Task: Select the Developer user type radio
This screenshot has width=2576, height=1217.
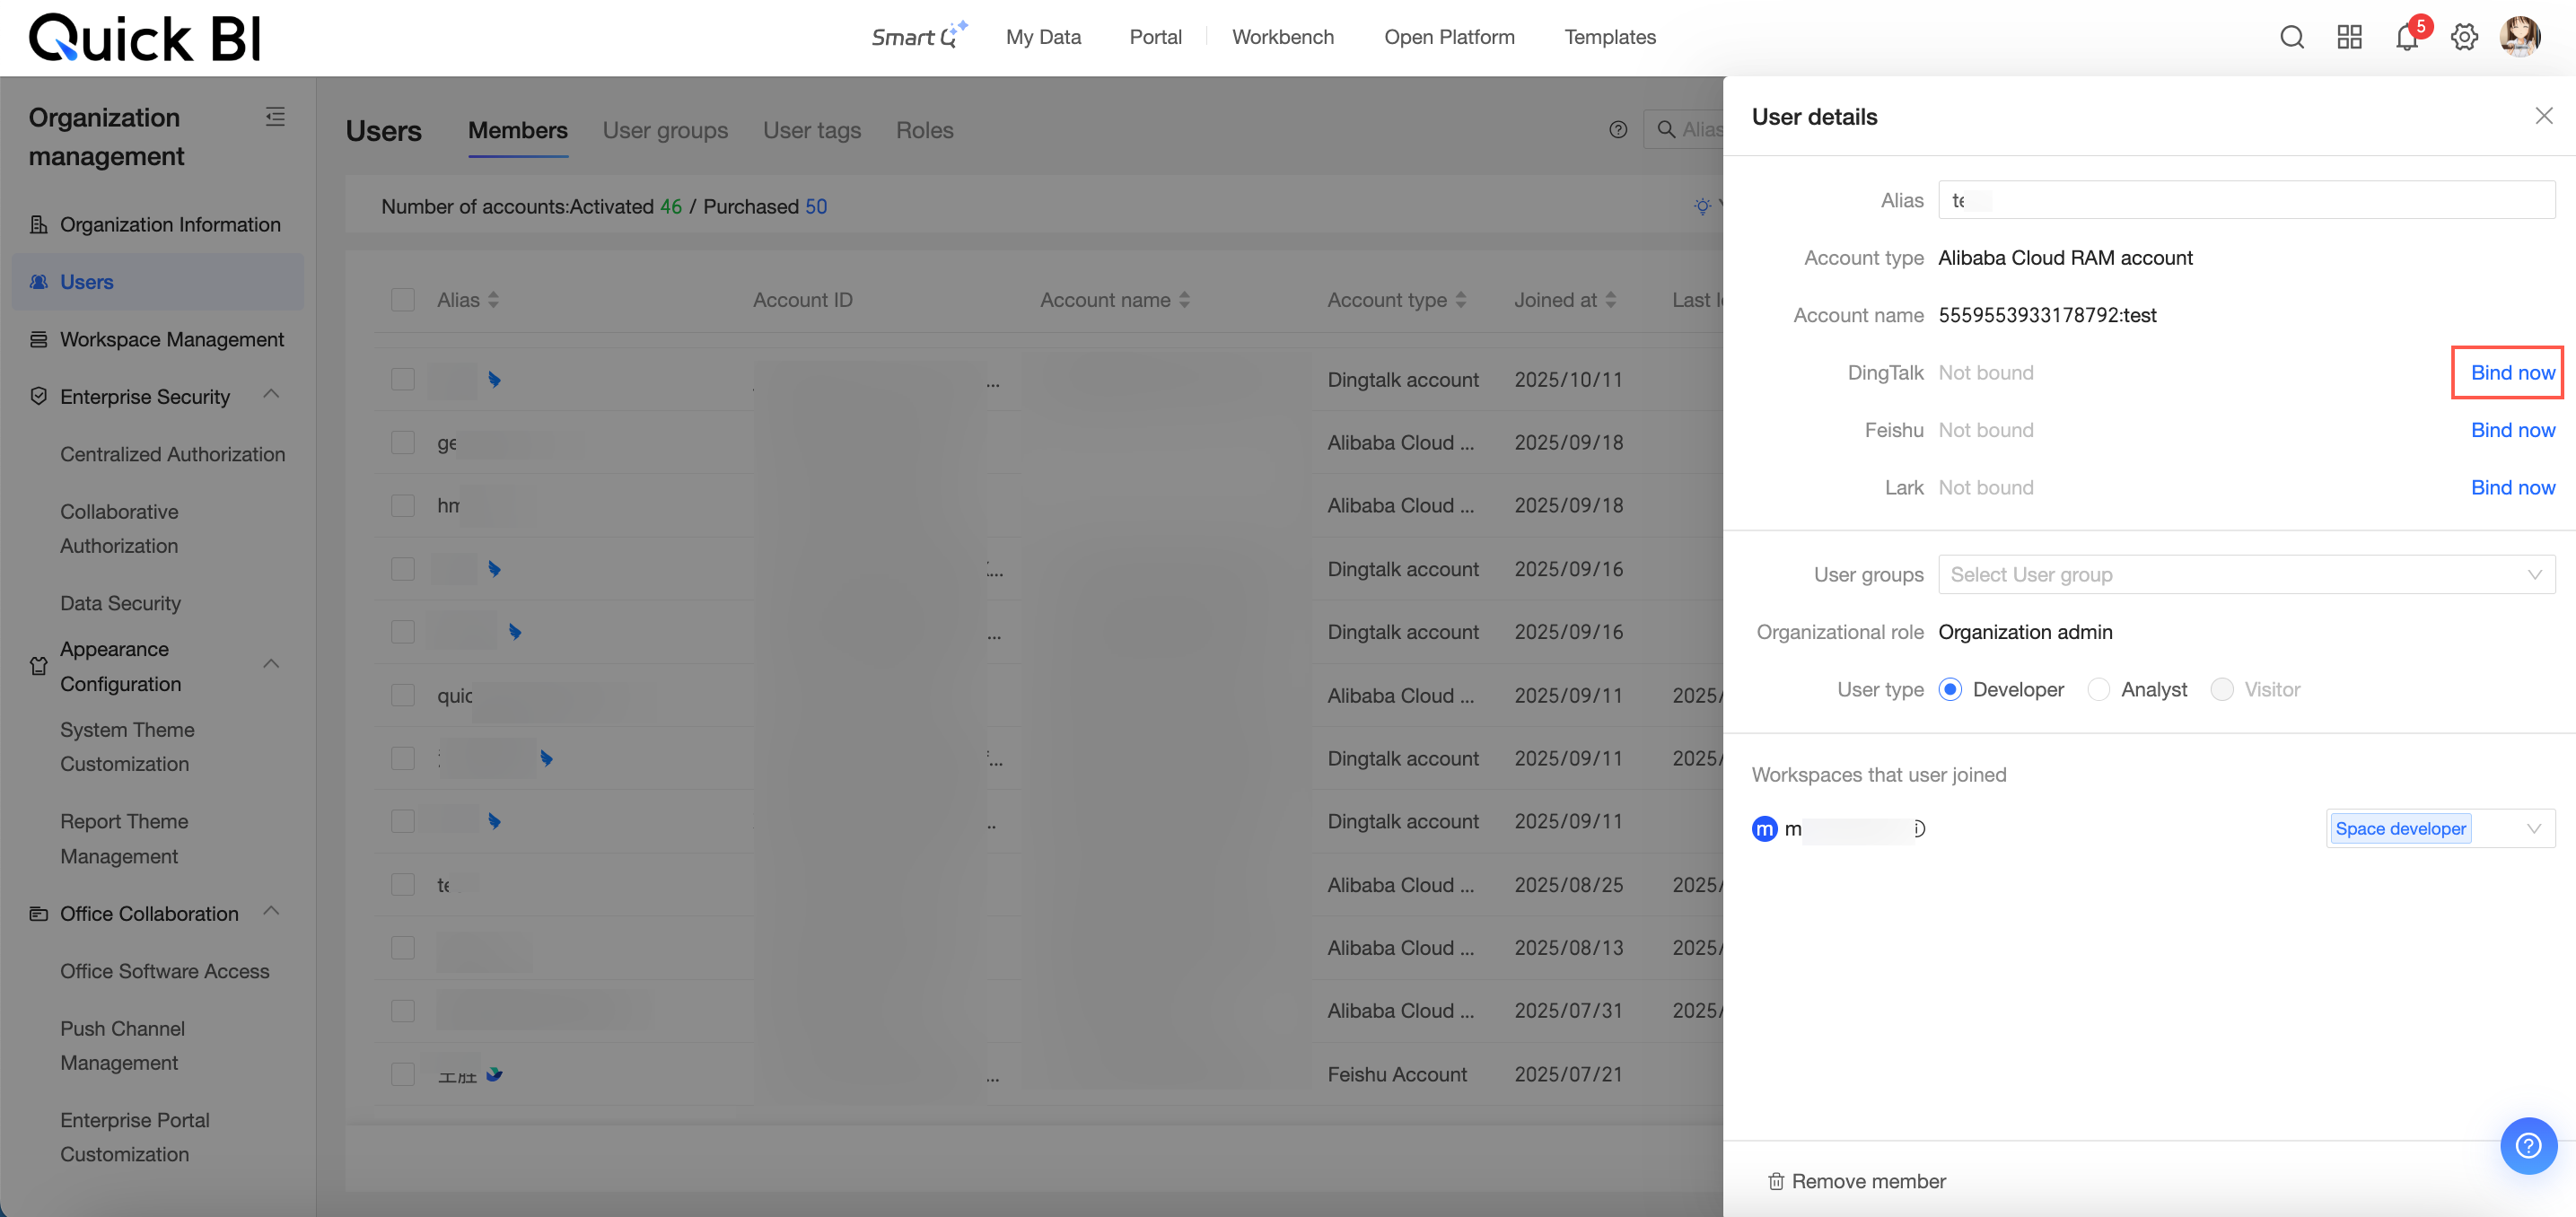Action: click(x=1949, y=690)
